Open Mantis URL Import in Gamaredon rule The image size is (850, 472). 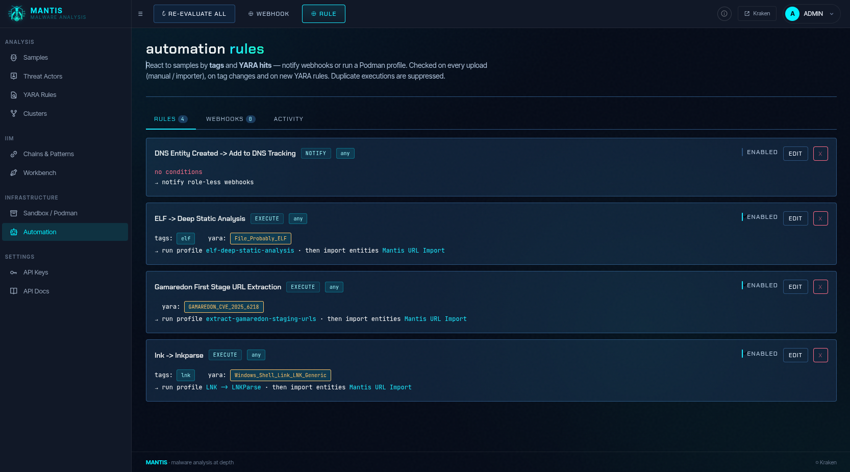click(x=435, y=319)
